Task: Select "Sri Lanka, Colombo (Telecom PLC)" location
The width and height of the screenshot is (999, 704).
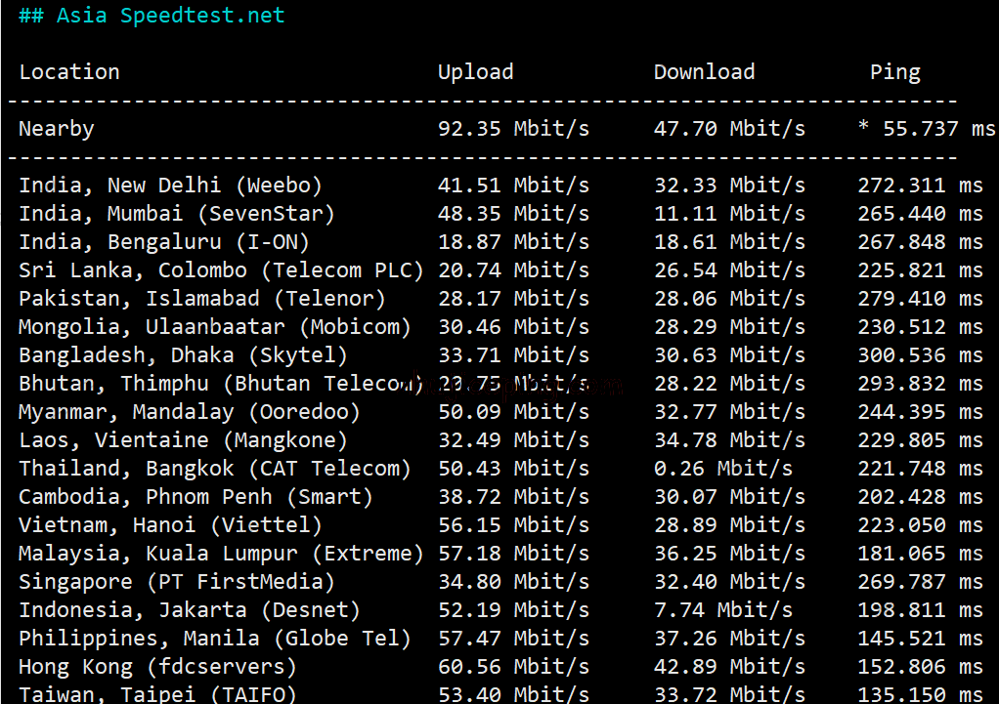Action: (x=221, y=270)
